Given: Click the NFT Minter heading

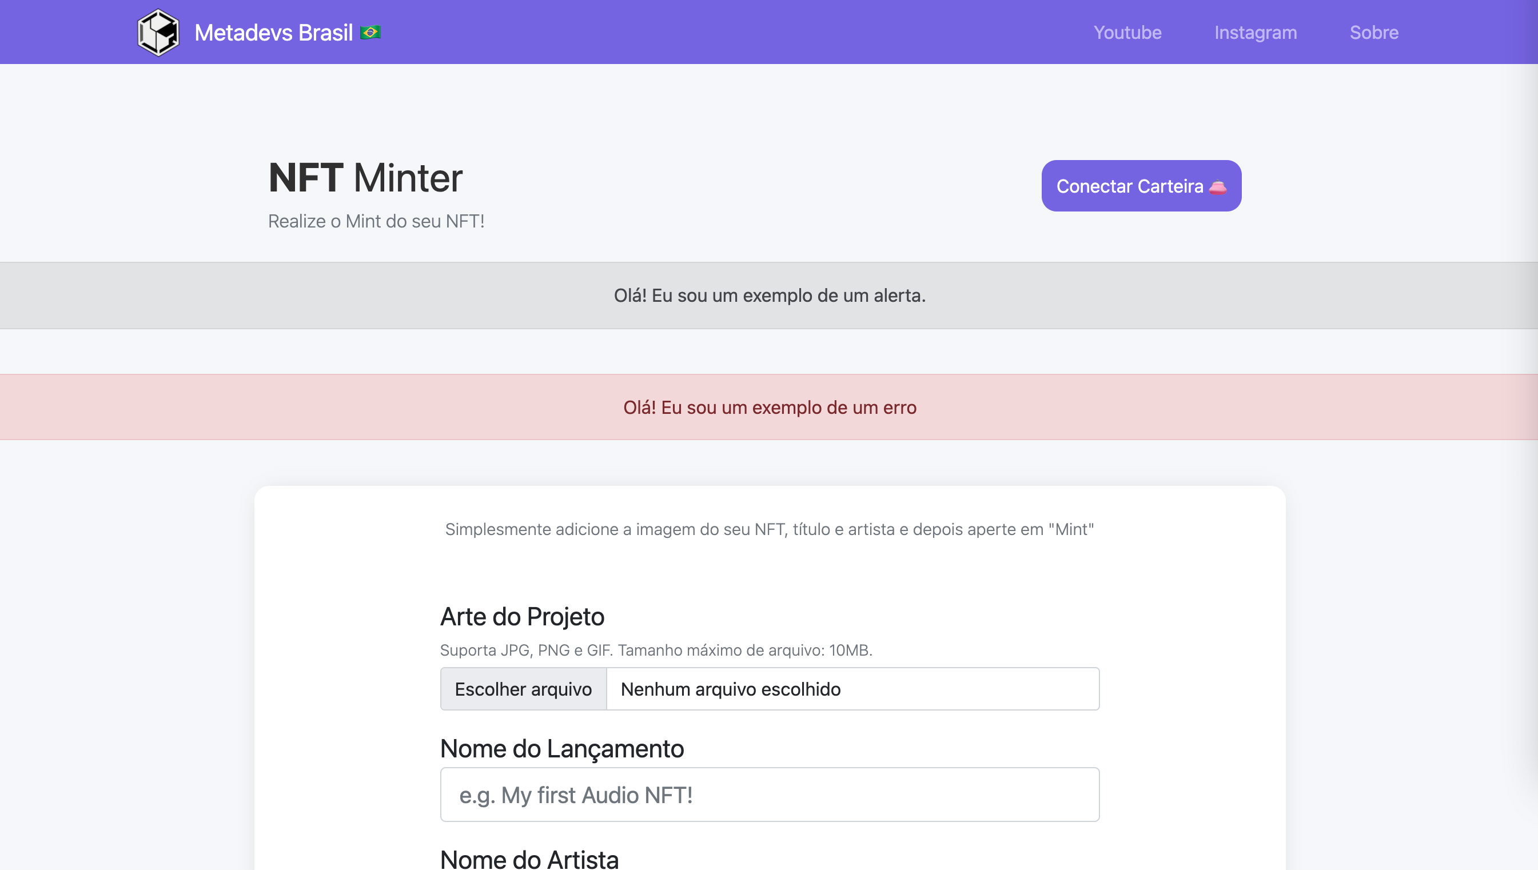Looking at the screenshot, I should click(x=366, y=177).
